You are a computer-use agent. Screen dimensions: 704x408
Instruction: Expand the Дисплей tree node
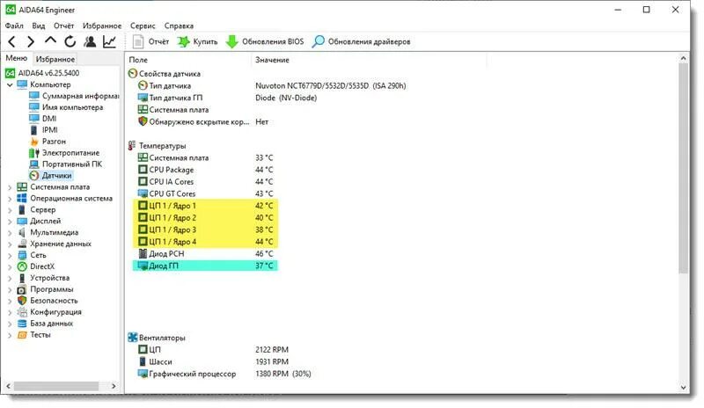click(x=10, y=222)
